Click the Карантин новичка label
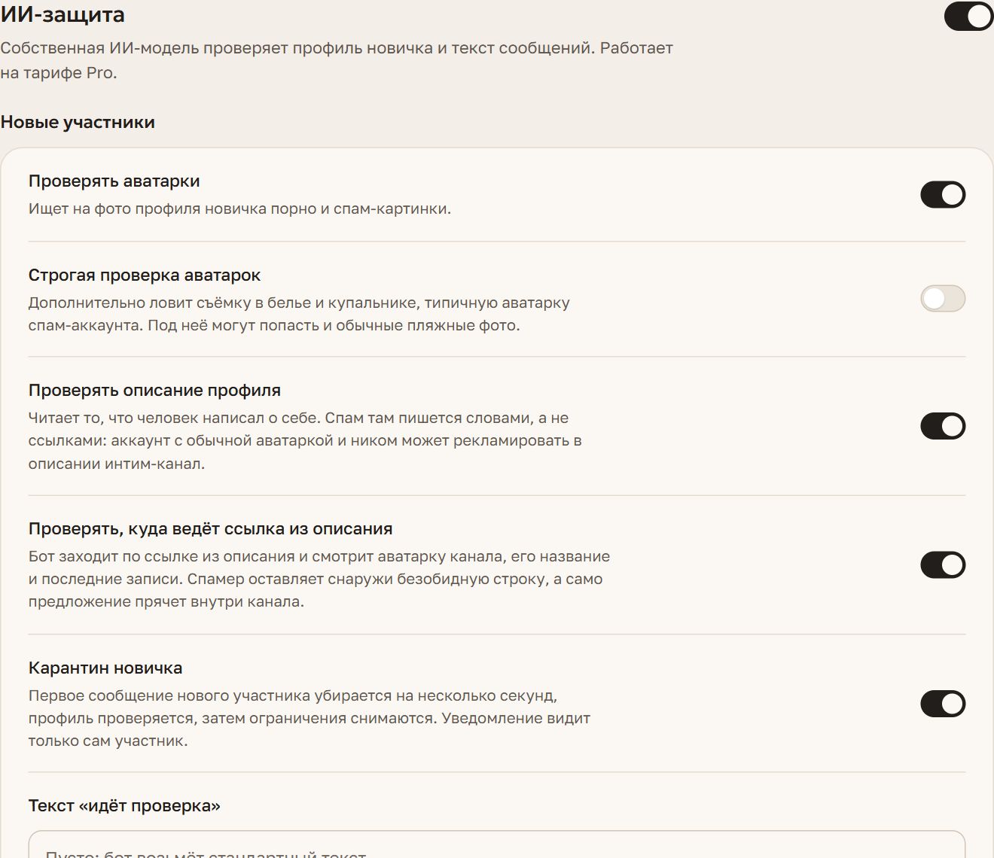The width and height of the screenshot is (994, 858). click(x=105, y=668)
